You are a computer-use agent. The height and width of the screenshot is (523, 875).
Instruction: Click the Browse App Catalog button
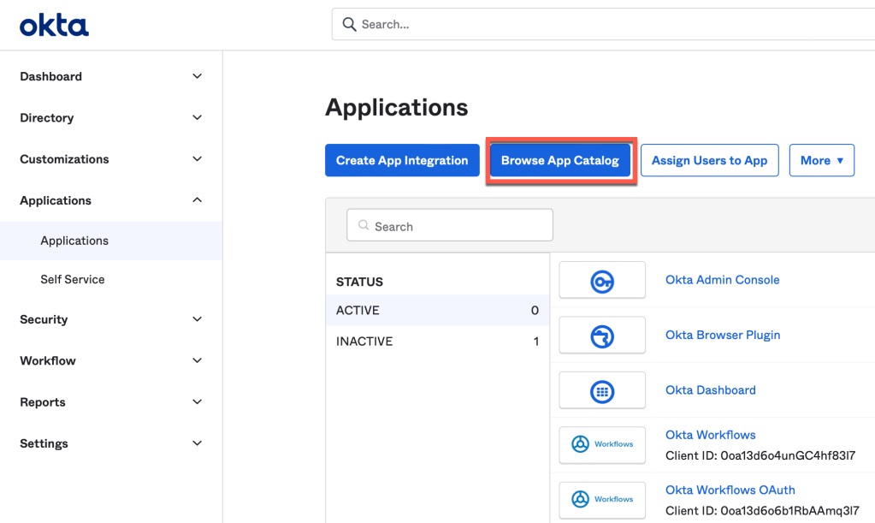tap(560, 160)
